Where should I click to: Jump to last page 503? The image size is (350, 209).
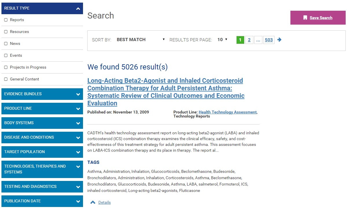(x=269, y=40)
